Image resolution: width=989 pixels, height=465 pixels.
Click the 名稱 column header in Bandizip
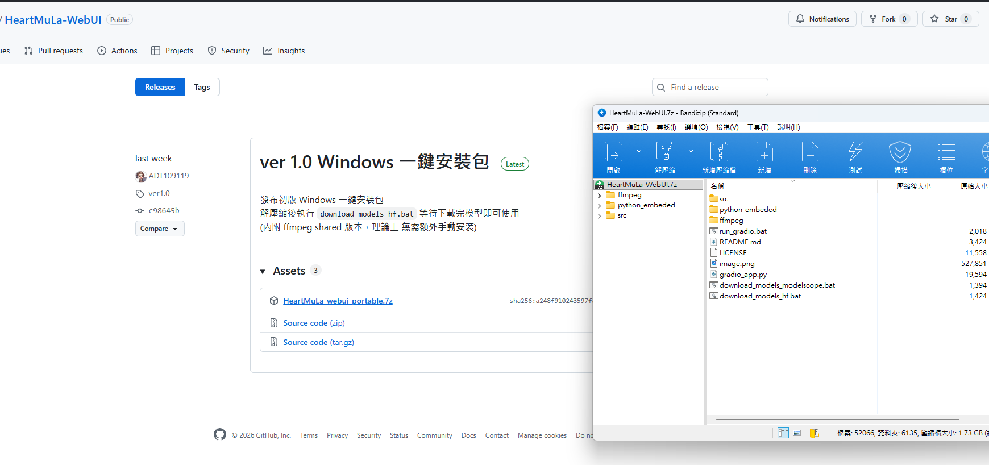(x=717, y=186)
